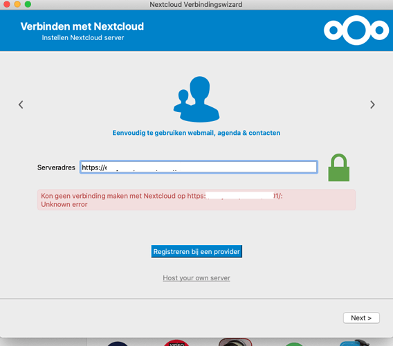Click the Serveradres URL input field
Image resolution: width=393 pixels, height=346 pixels.
pos(199,167)
